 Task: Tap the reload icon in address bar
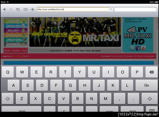tap(111, 10)
